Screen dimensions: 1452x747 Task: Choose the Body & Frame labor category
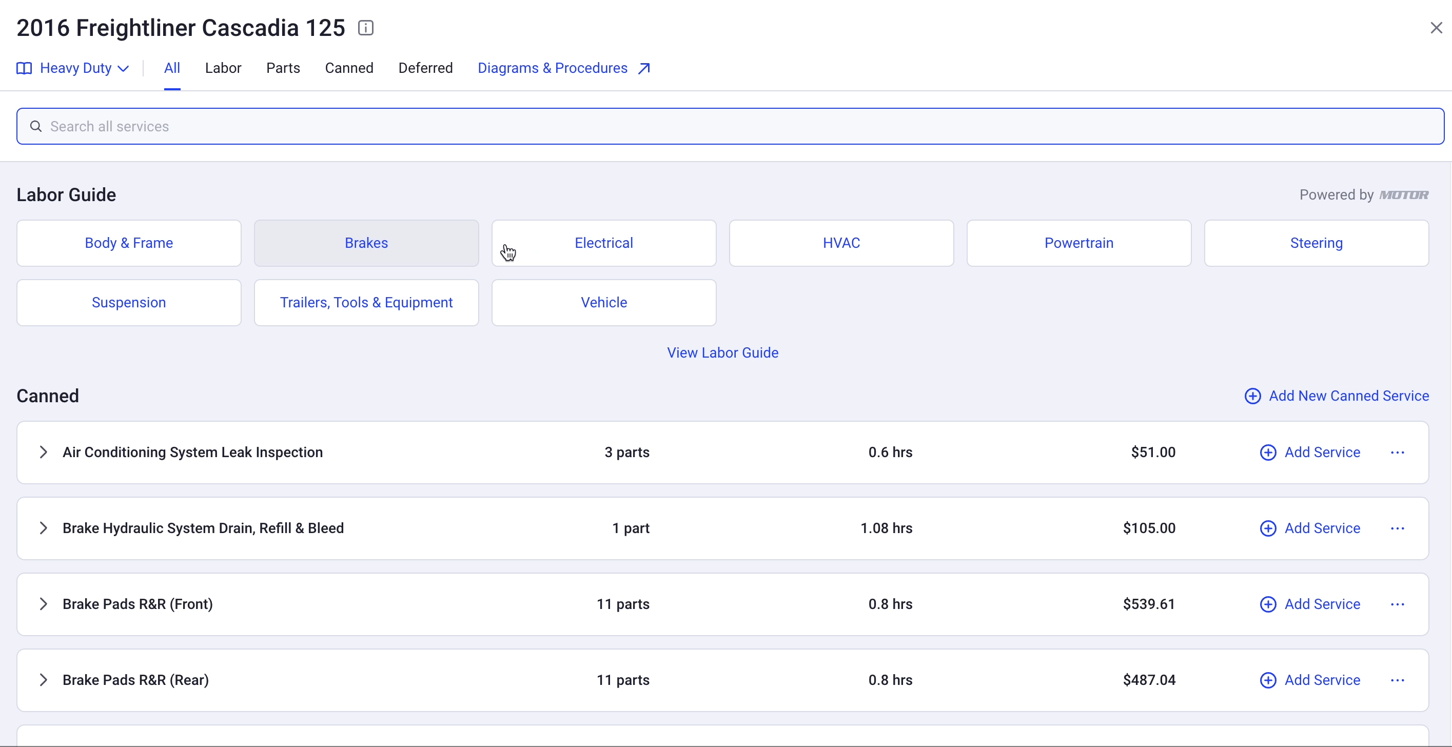[x=129, y=243]
